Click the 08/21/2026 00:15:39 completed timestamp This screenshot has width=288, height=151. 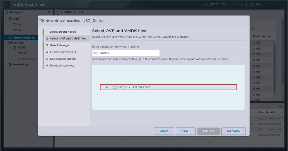[269, 129]
